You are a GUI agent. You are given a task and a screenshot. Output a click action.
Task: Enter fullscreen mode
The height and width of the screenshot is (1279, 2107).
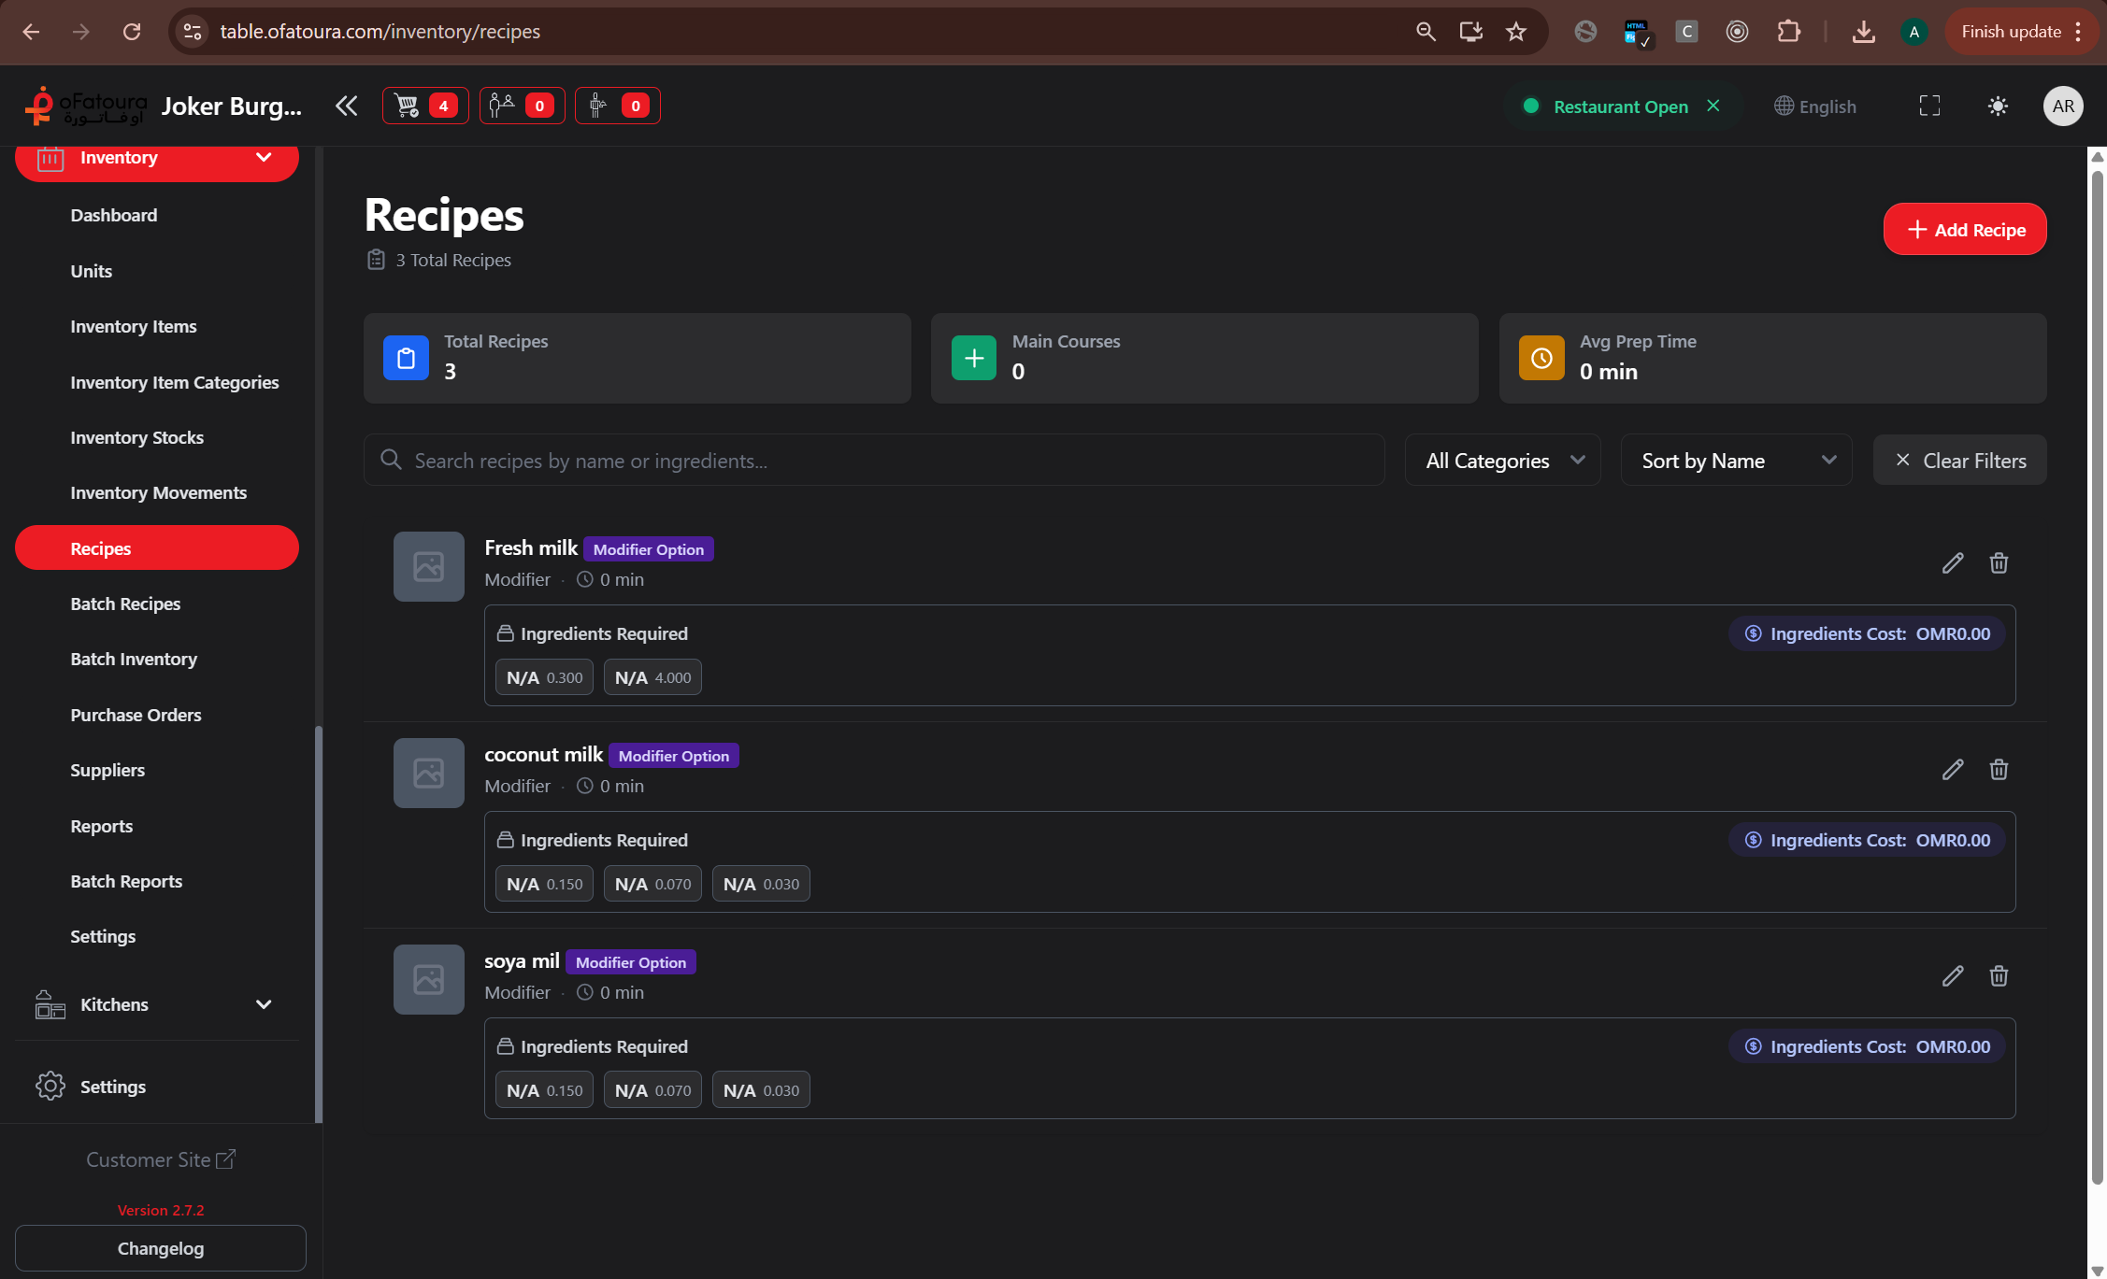tap(1928, 106)
